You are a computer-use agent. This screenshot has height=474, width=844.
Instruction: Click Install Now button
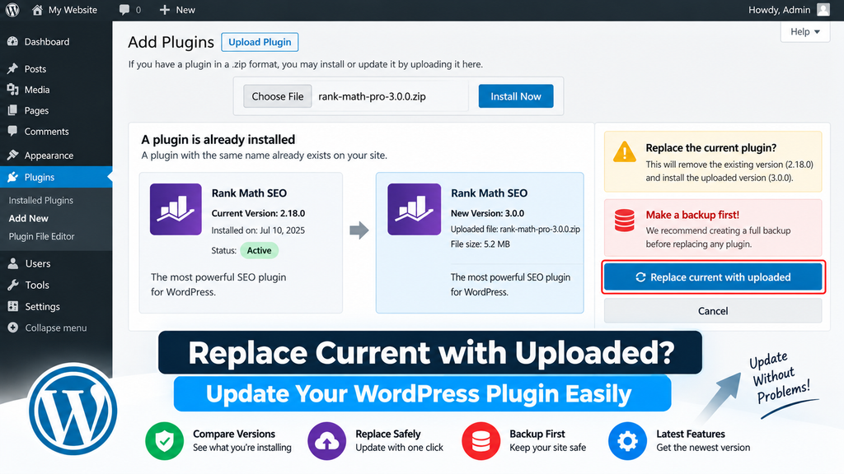[x=516, y=96]
